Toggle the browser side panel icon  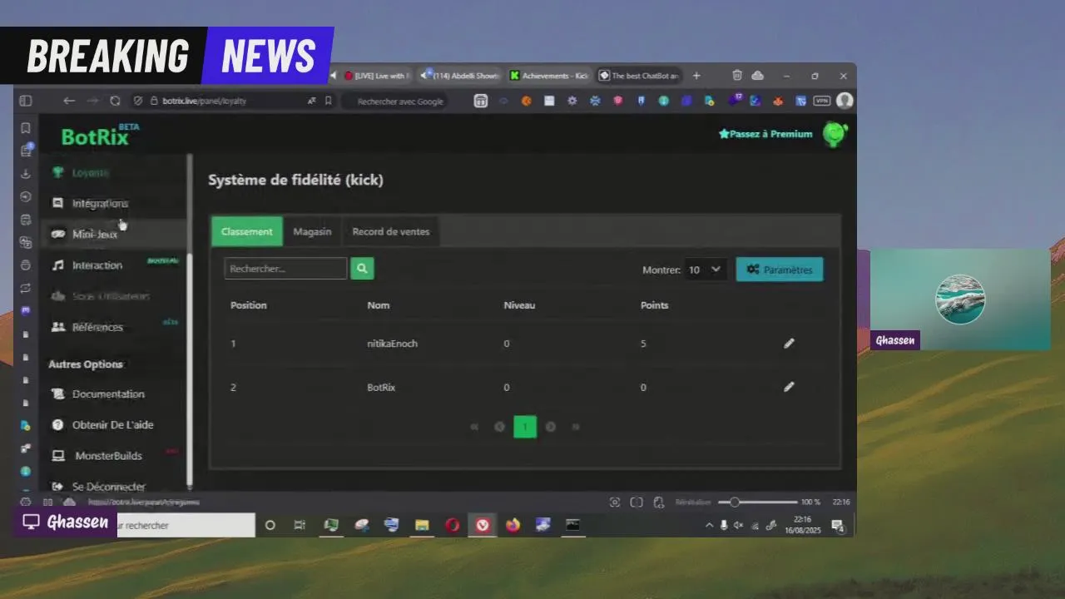26,101
